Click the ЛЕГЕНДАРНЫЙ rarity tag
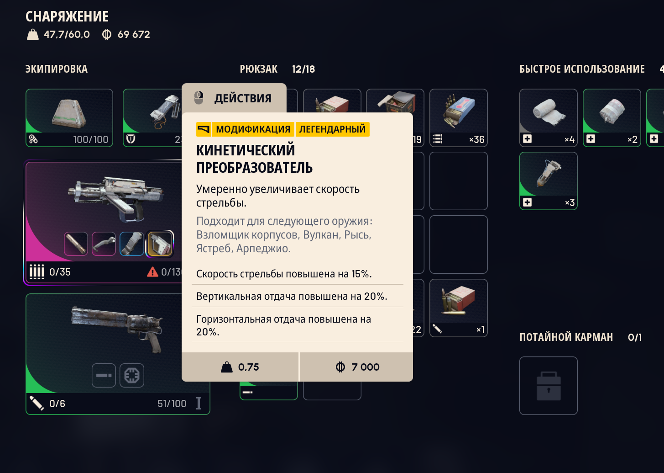 [332, 129]
